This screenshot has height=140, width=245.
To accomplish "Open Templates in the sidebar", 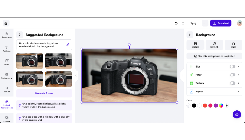I will (x=7, y=35).
